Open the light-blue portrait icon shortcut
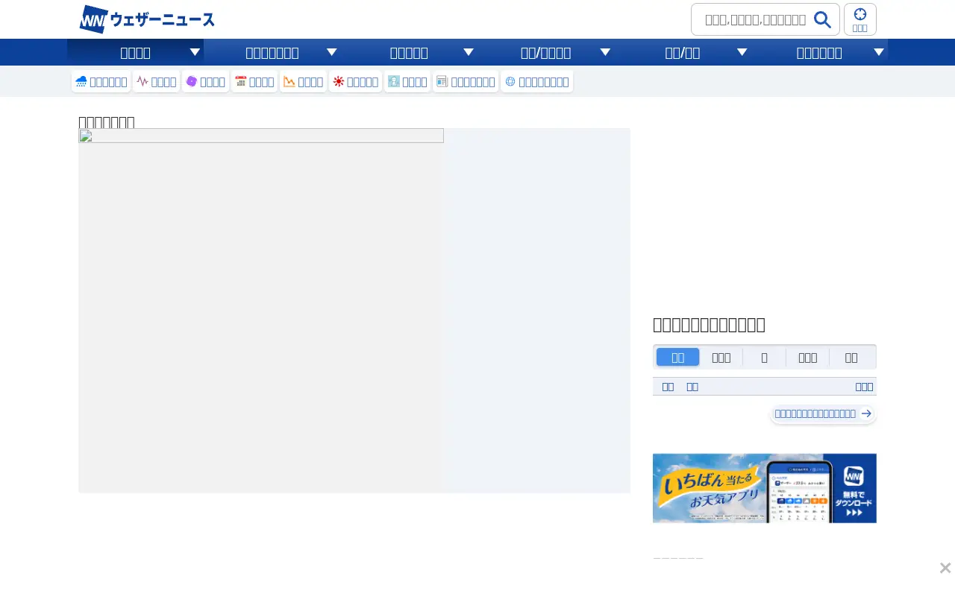 coord(407,81)
